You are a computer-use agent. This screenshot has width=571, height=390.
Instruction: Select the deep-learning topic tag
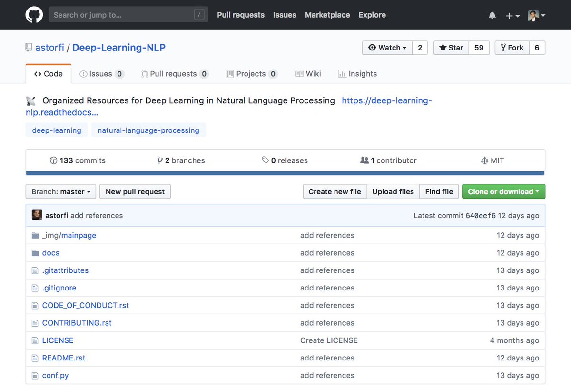[57, 130]
